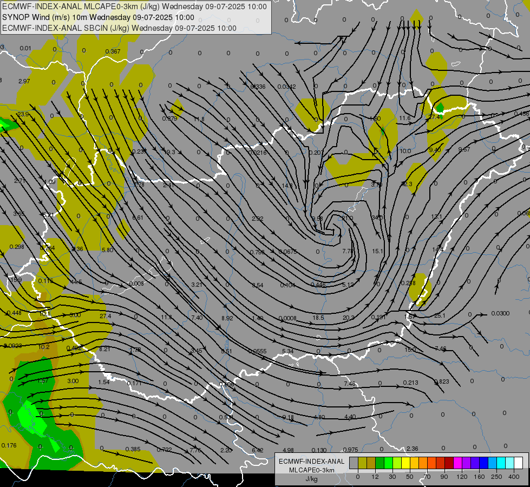This screenshot has height=487, width=530.
Task: Click the SYNOP Wind 10m title line
Action: 98,17
